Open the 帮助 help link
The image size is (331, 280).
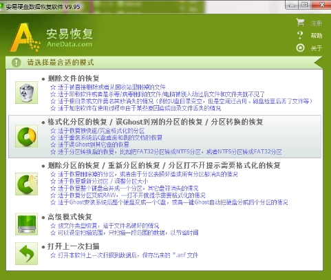click(x=317, y=36)
